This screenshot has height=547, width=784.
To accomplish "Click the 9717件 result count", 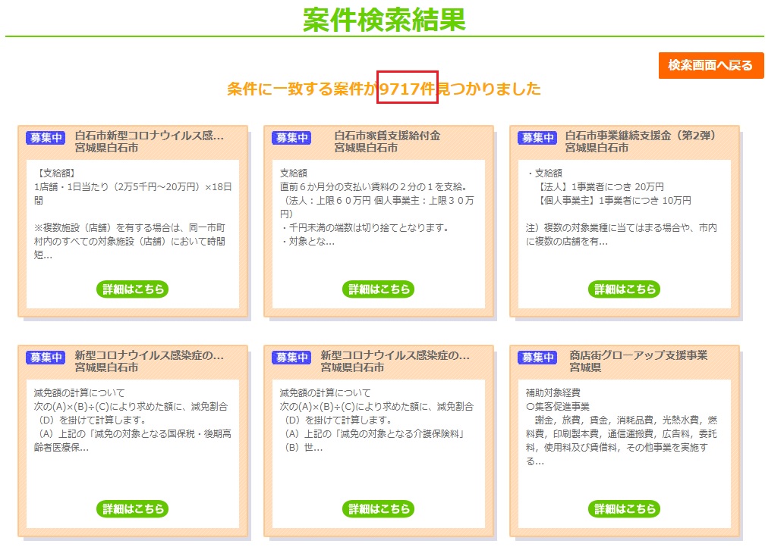I will [407, 89].
